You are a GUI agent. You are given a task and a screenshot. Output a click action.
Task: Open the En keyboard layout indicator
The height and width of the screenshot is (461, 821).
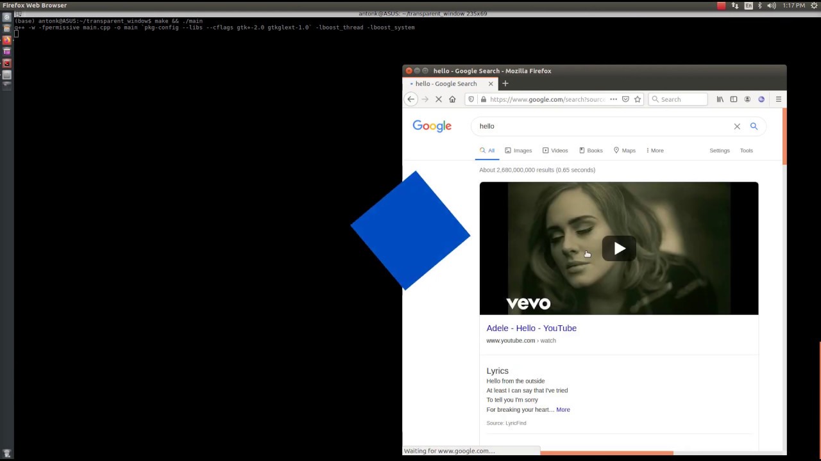click(749, 5)
